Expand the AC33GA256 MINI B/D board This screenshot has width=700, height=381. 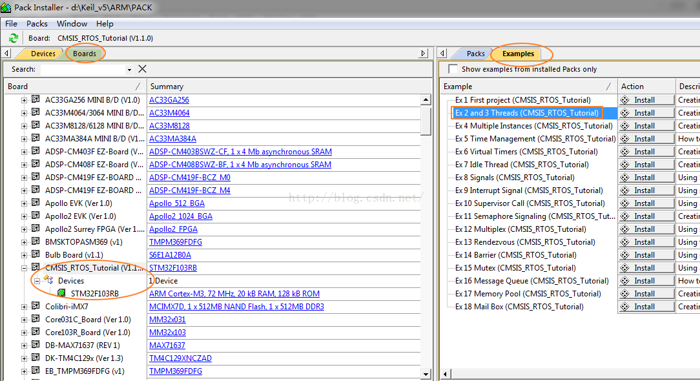pyautogui.click(x=25, y=100)
